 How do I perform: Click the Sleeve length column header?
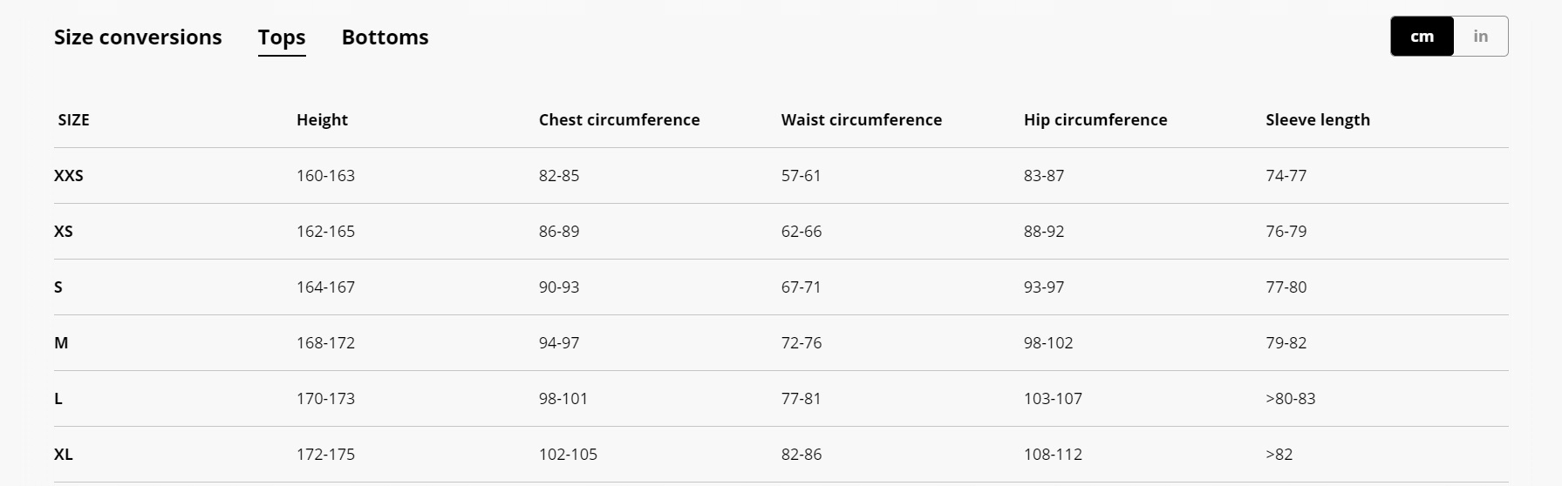pos(1318,120)
